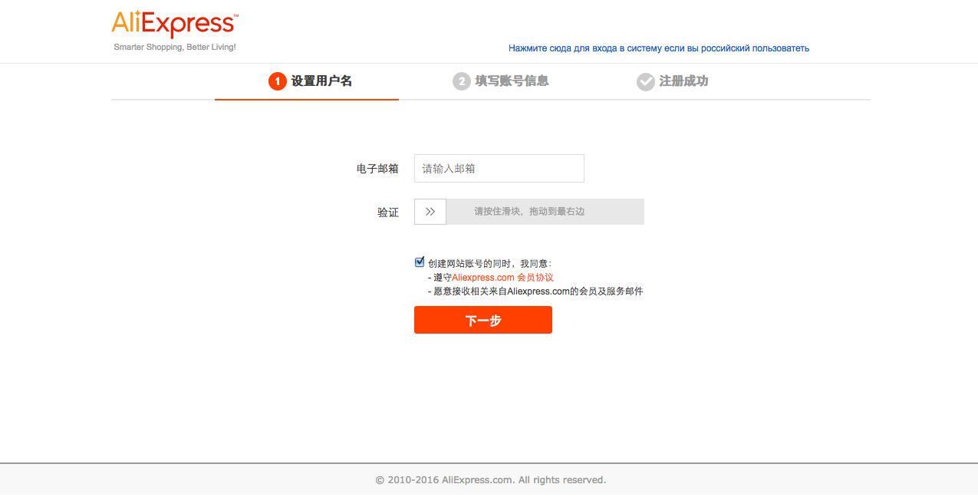
Task: Uncheck the agreement checkbox
Action: [420, 262]
